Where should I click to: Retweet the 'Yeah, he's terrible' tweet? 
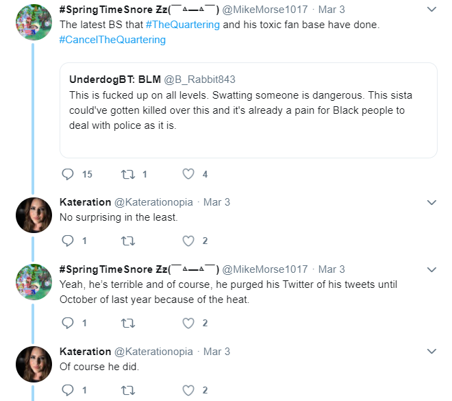tap(127, 323)
